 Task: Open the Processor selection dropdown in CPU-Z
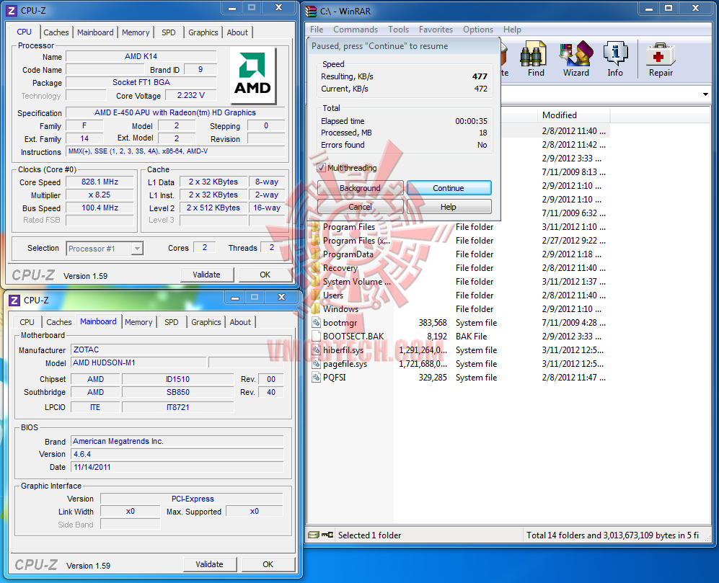pyautogui.click(x=137, y=249)
